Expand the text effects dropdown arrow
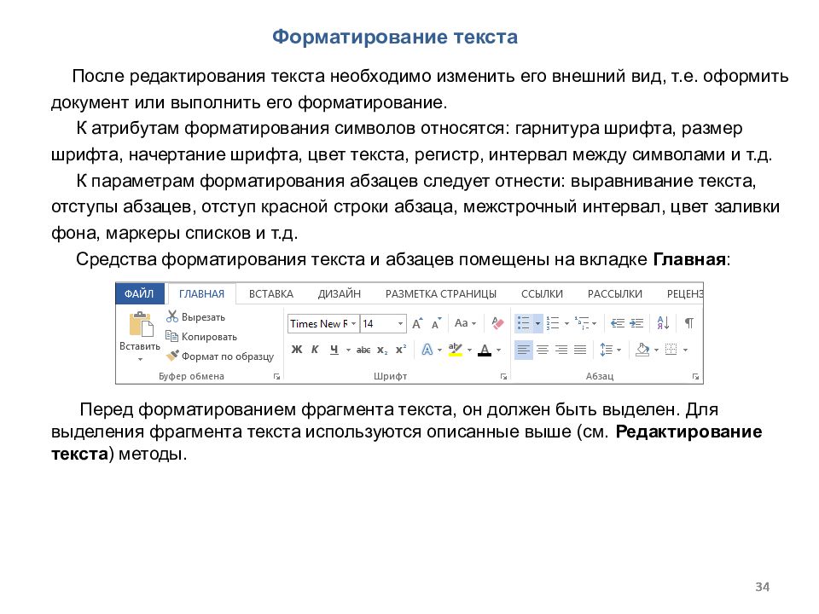Viewport: 819px width, 614px height. click(440, 350)
